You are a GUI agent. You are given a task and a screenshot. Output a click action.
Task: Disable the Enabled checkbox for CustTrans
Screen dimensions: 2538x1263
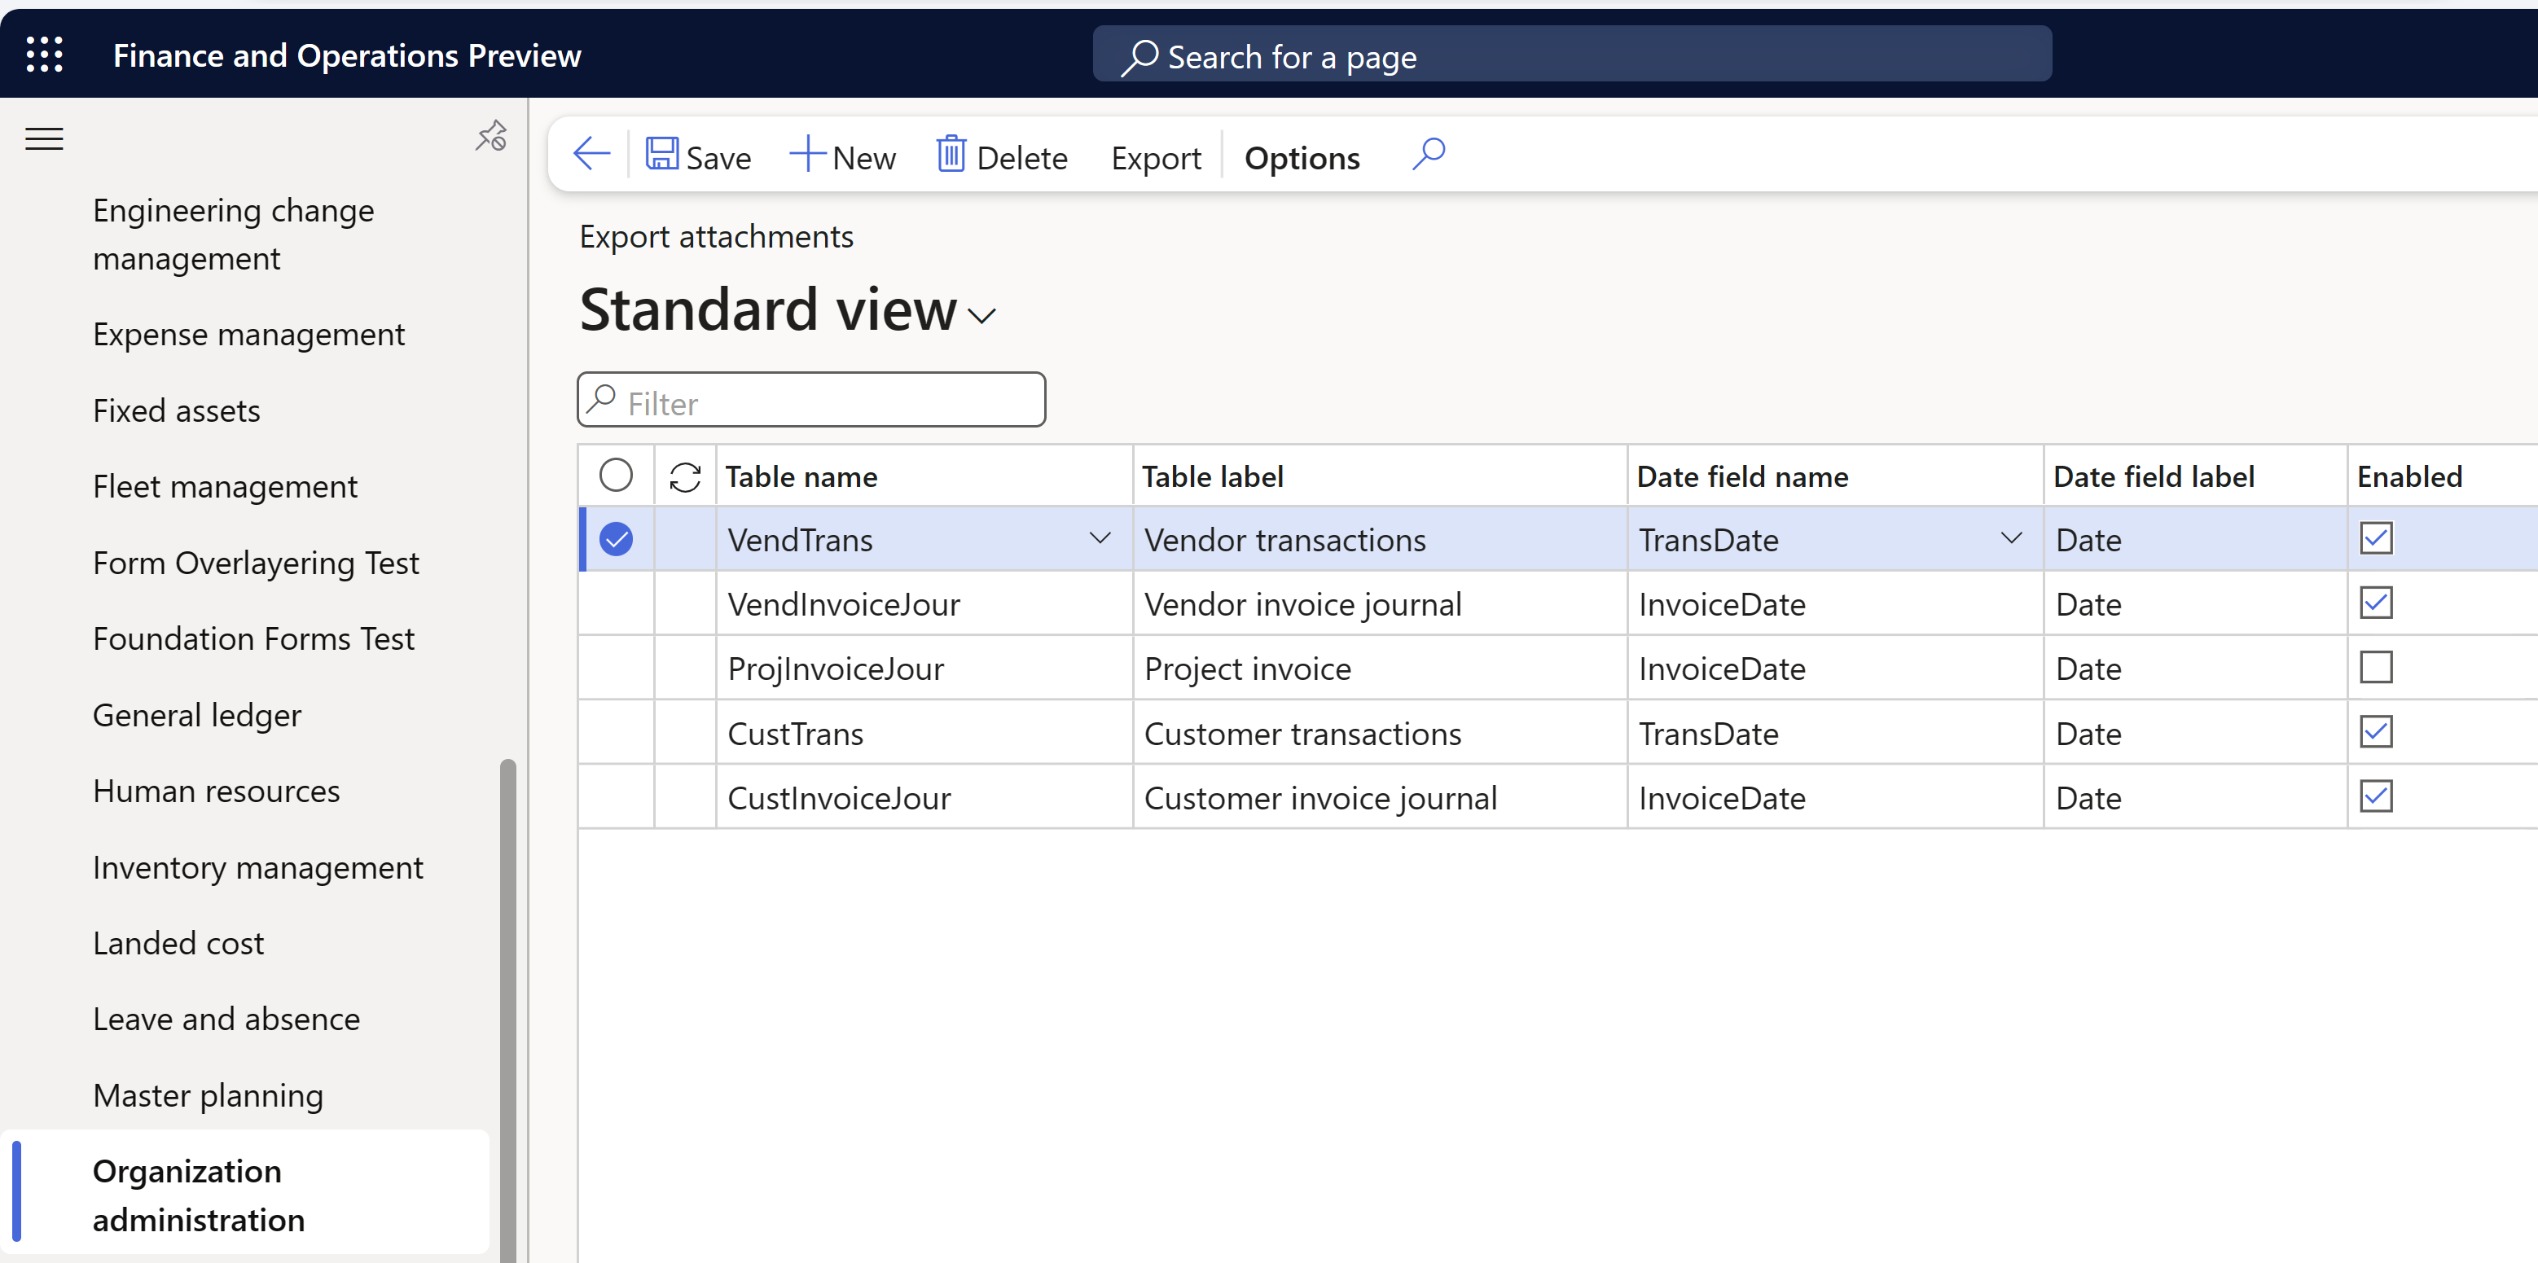(x=2375, y=732)
